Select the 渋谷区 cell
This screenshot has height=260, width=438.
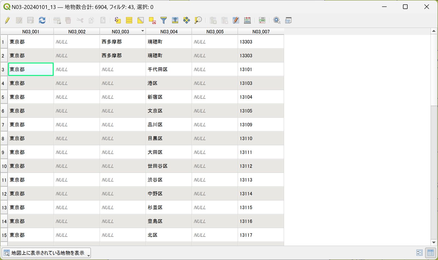point(169,180)
